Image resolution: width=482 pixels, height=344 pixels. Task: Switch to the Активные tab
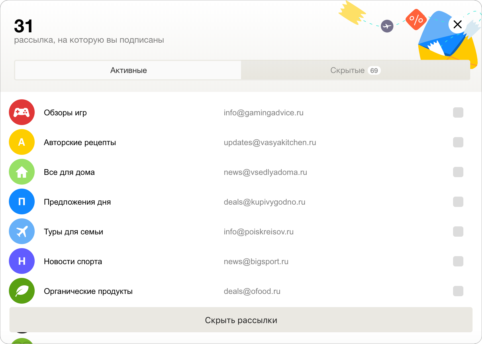click(128, 70)
